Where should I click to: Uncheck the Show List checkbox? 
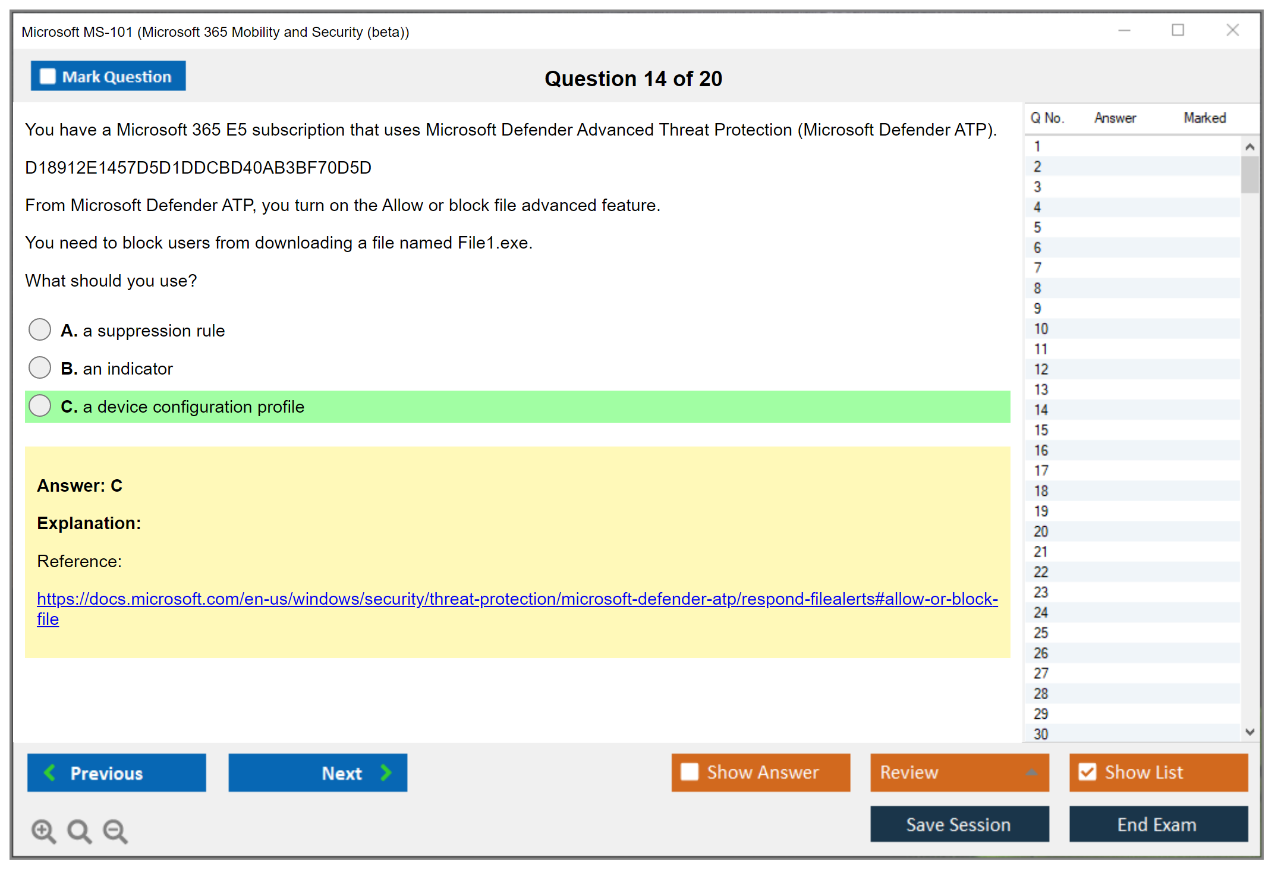(1087, 772)
